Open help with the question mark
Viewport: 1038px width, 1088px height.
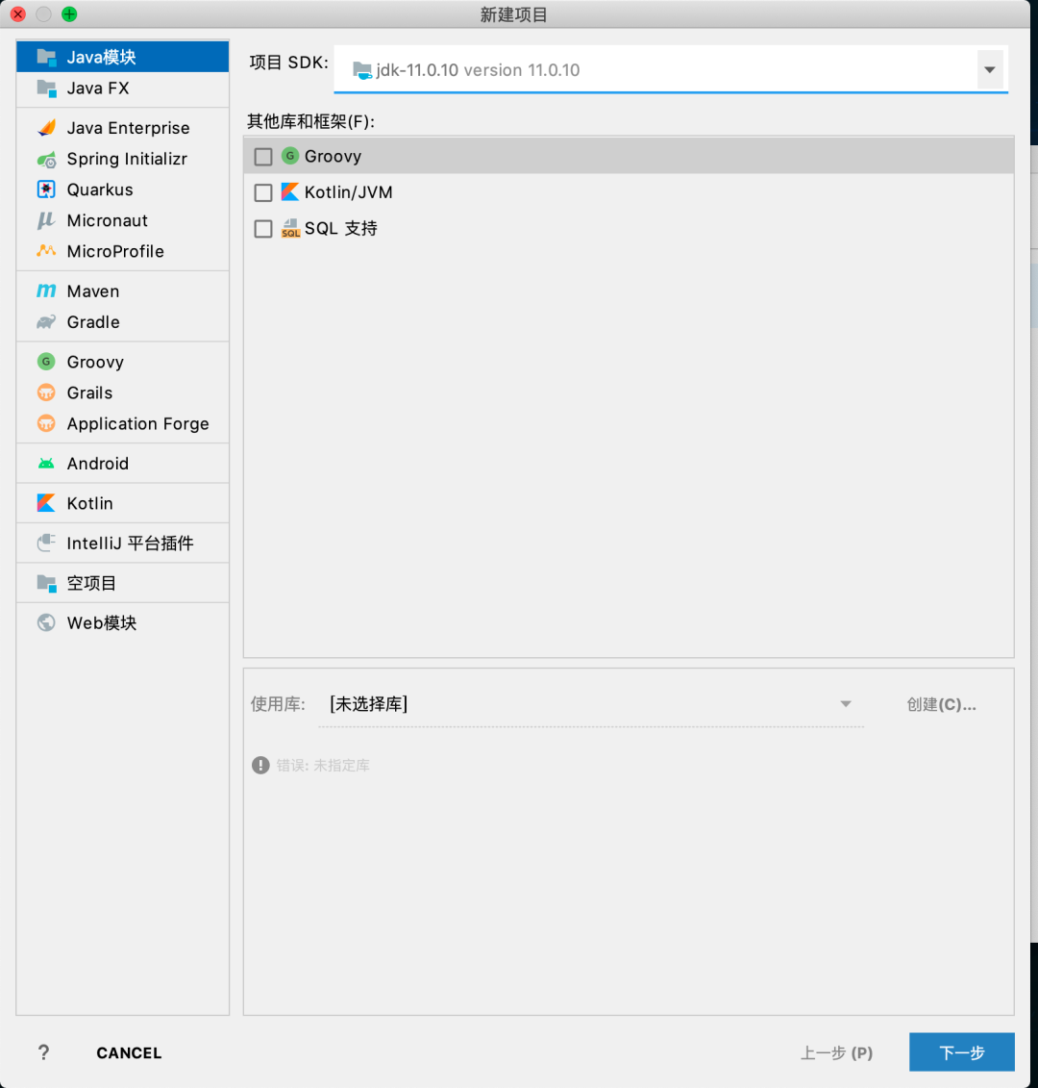[x=43, y=1052]
